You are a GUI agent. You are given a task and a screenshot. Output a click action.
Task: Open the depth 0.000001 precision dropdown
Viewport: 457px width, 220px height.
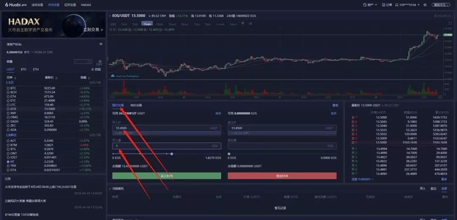(x=362, y=179)
